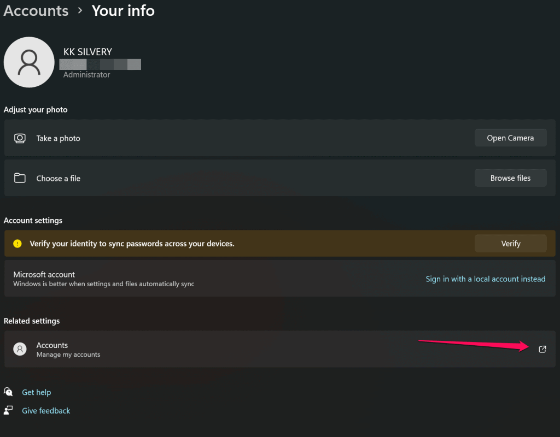The image size is (560, 437).
Task: Click the Microsoft account row title
Action: [x=44, y=274]
